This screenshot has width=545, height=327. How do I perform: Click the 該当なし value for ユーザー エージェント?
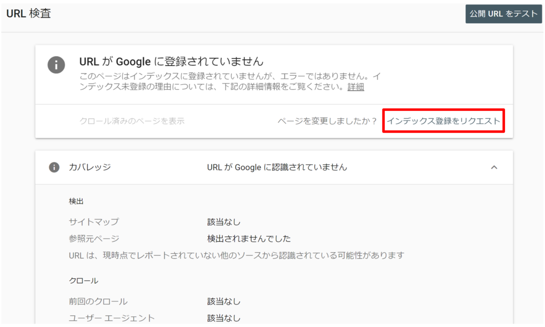coord(224,318)
